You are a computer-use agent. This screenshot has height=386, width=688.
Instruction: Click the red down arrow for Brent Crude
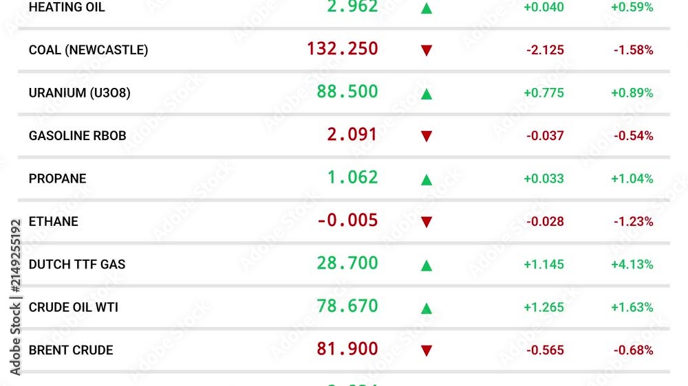[427, 350]
